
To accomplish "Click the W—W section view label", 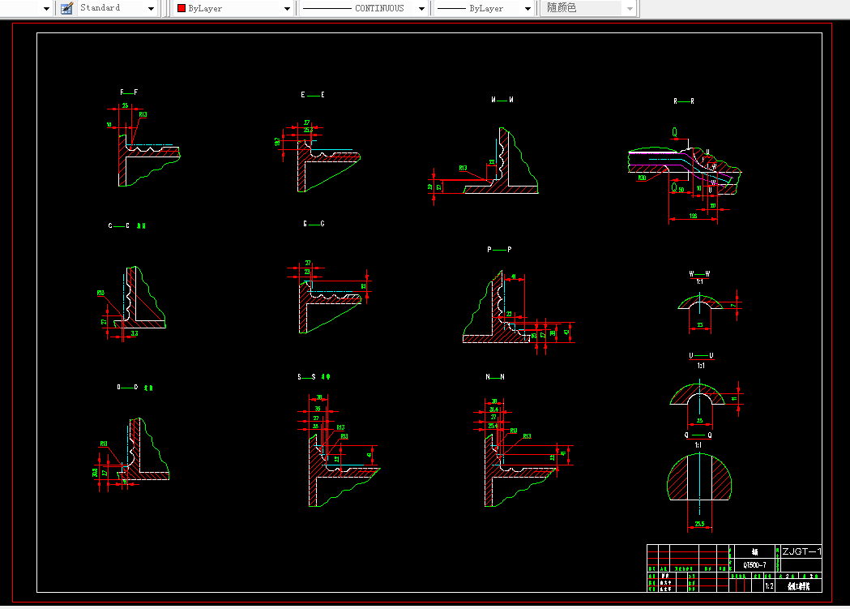I will [x=698, y=274].
